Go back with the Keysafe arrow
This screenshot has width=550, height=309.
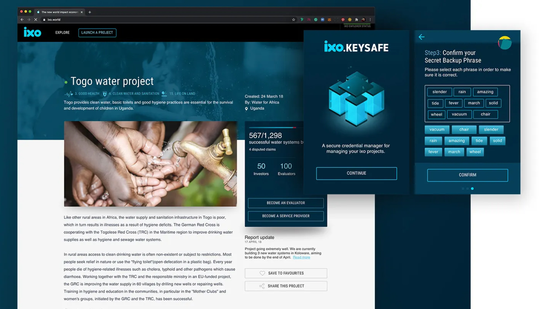pyautogui.click(x=421, y=37)
